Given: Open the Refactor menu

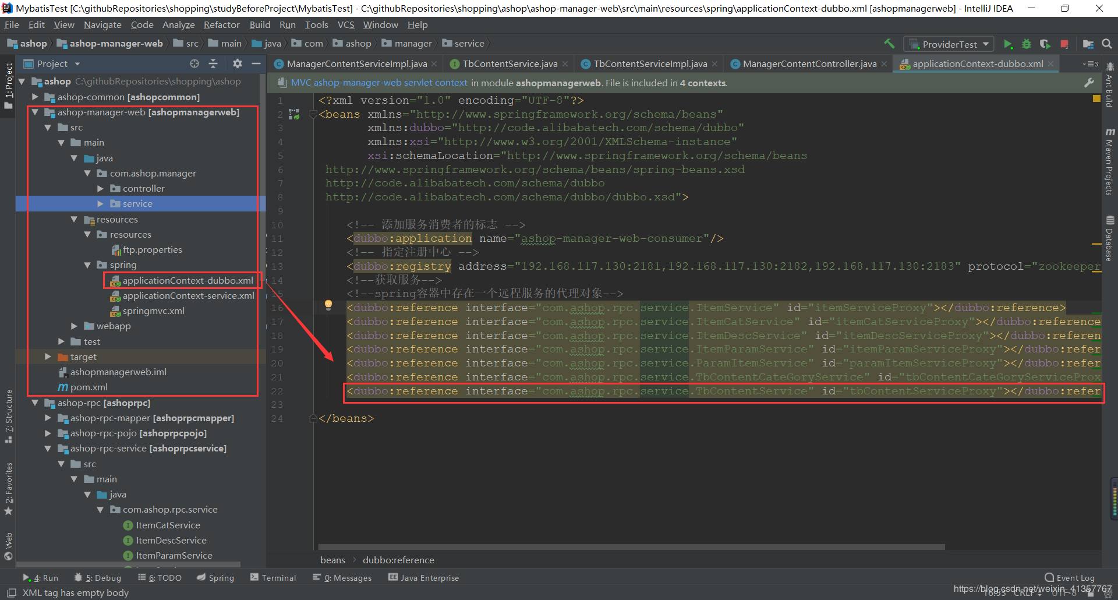Looking at the screenshot, I should pos(221,25).
